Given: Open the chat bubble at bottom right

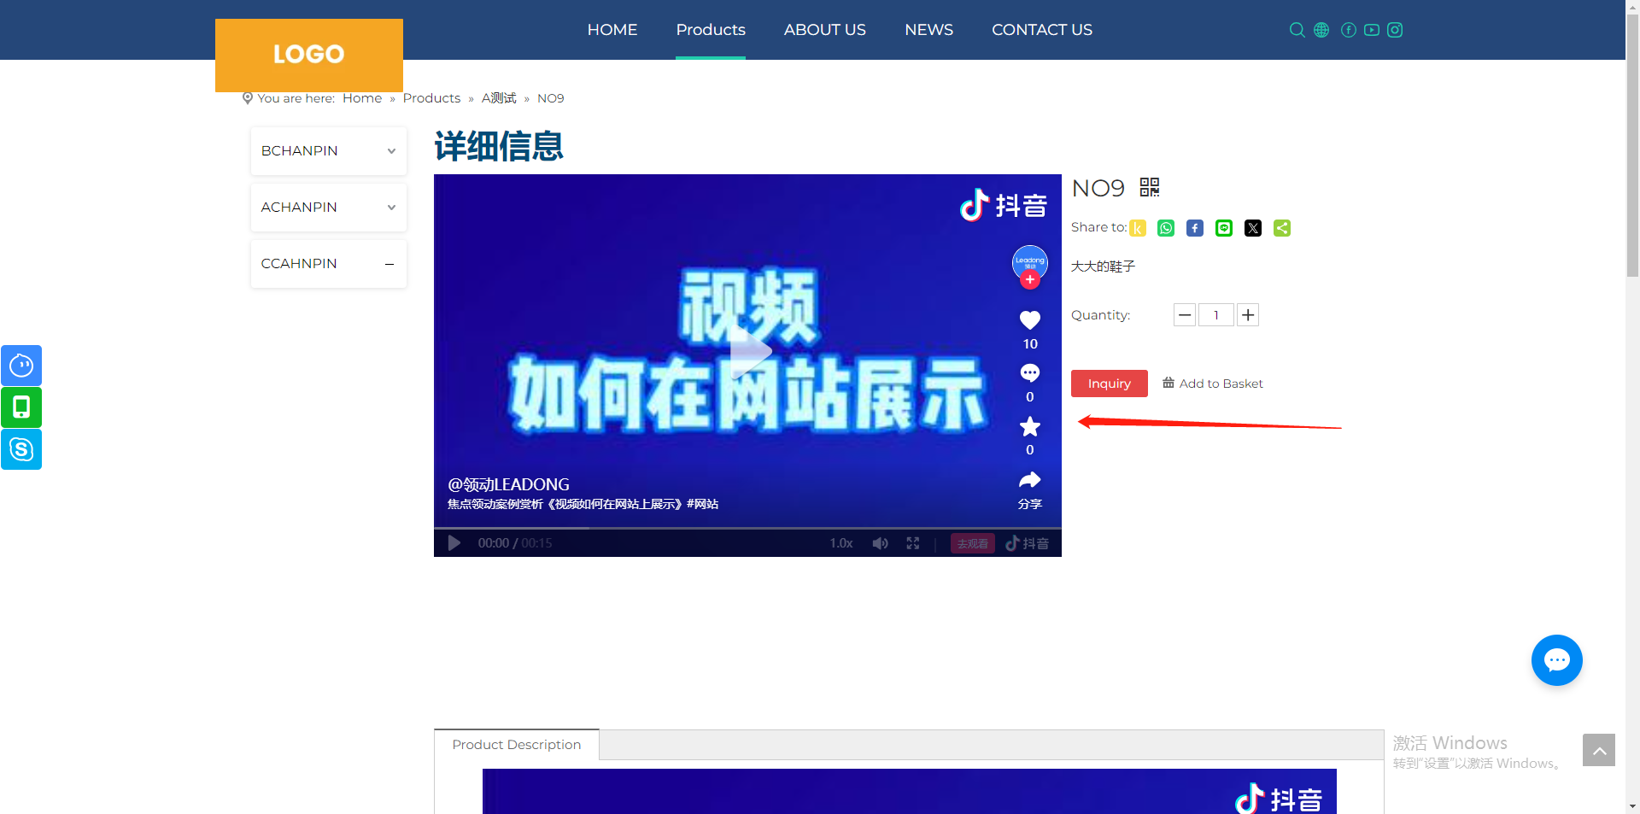Looking at the screenshot, I should [x=1556, y=659].
